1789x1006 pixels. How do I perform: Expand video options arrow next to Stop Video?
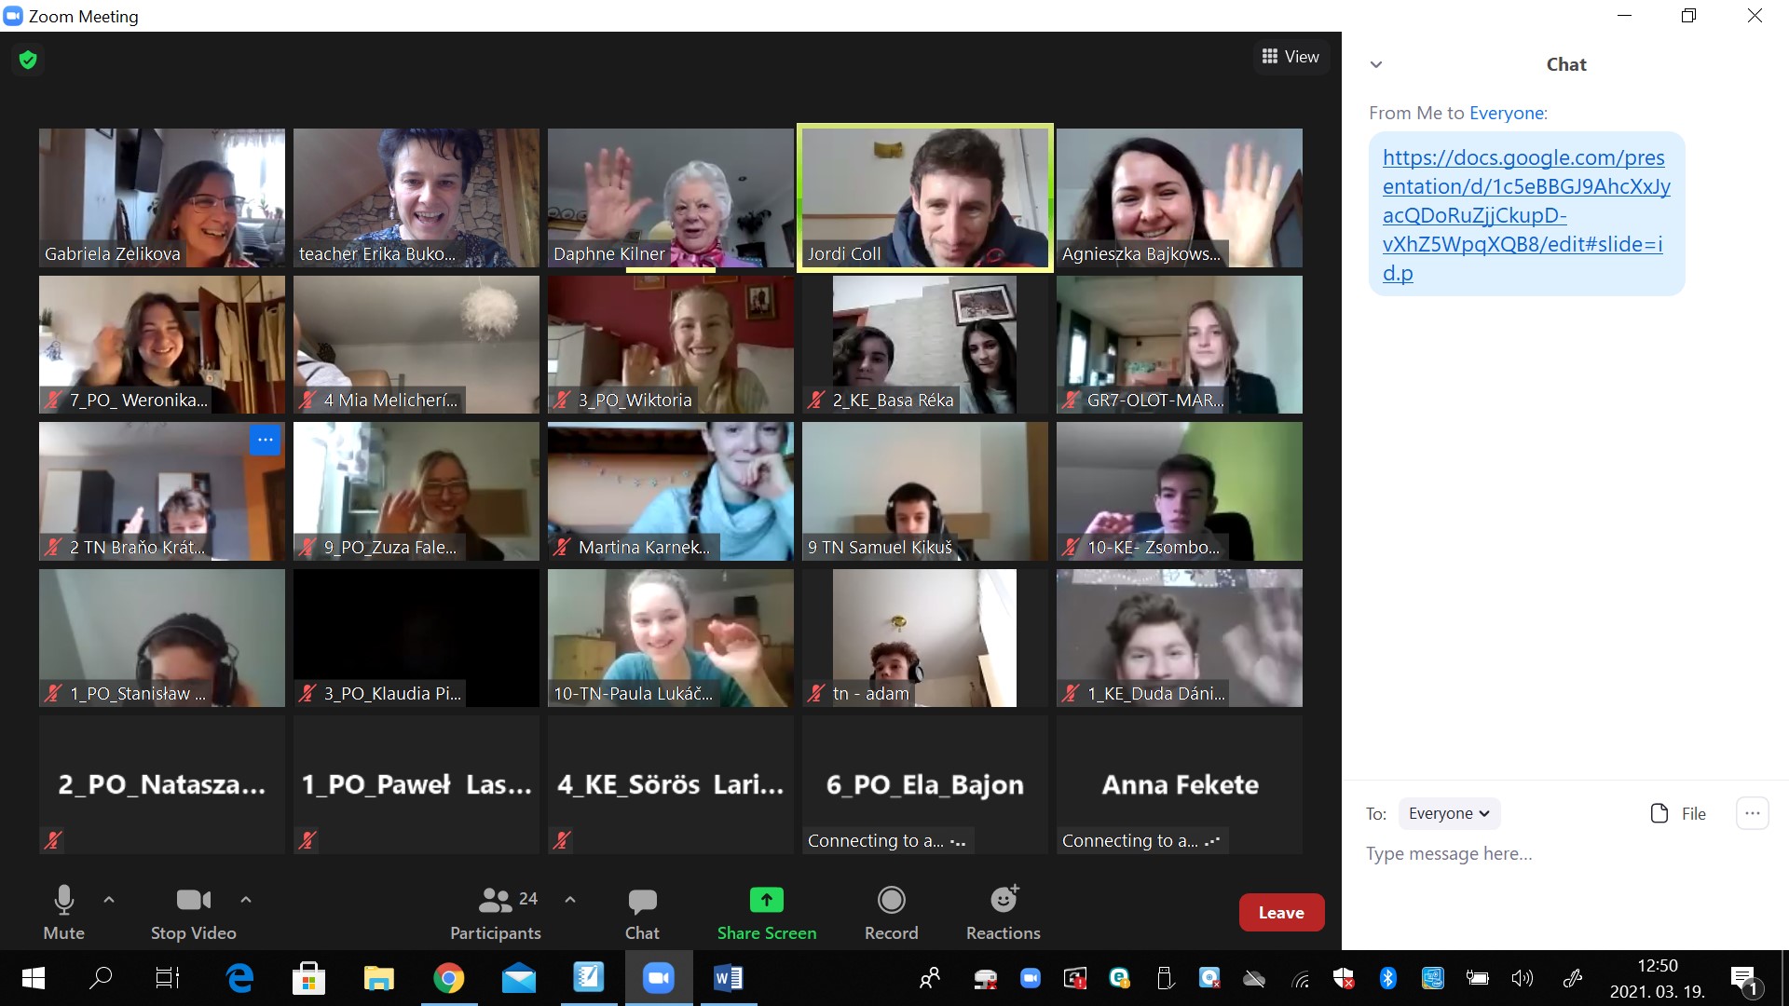246,900
